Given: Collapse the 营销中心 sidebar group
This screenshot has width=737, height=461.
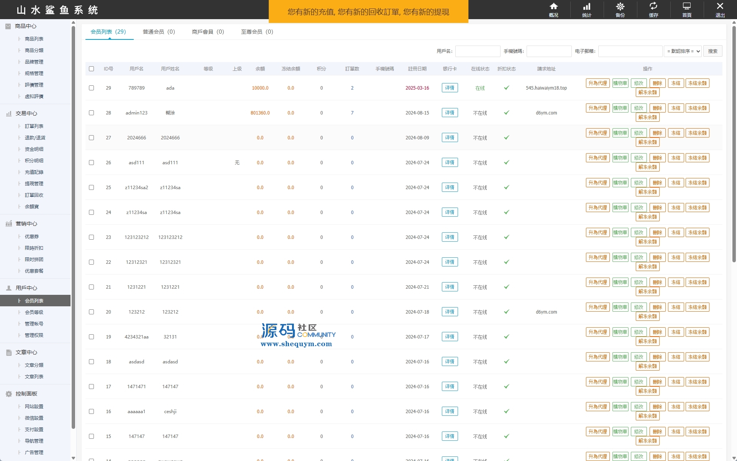Looking at the screenshot, I should tap(26, 224).
